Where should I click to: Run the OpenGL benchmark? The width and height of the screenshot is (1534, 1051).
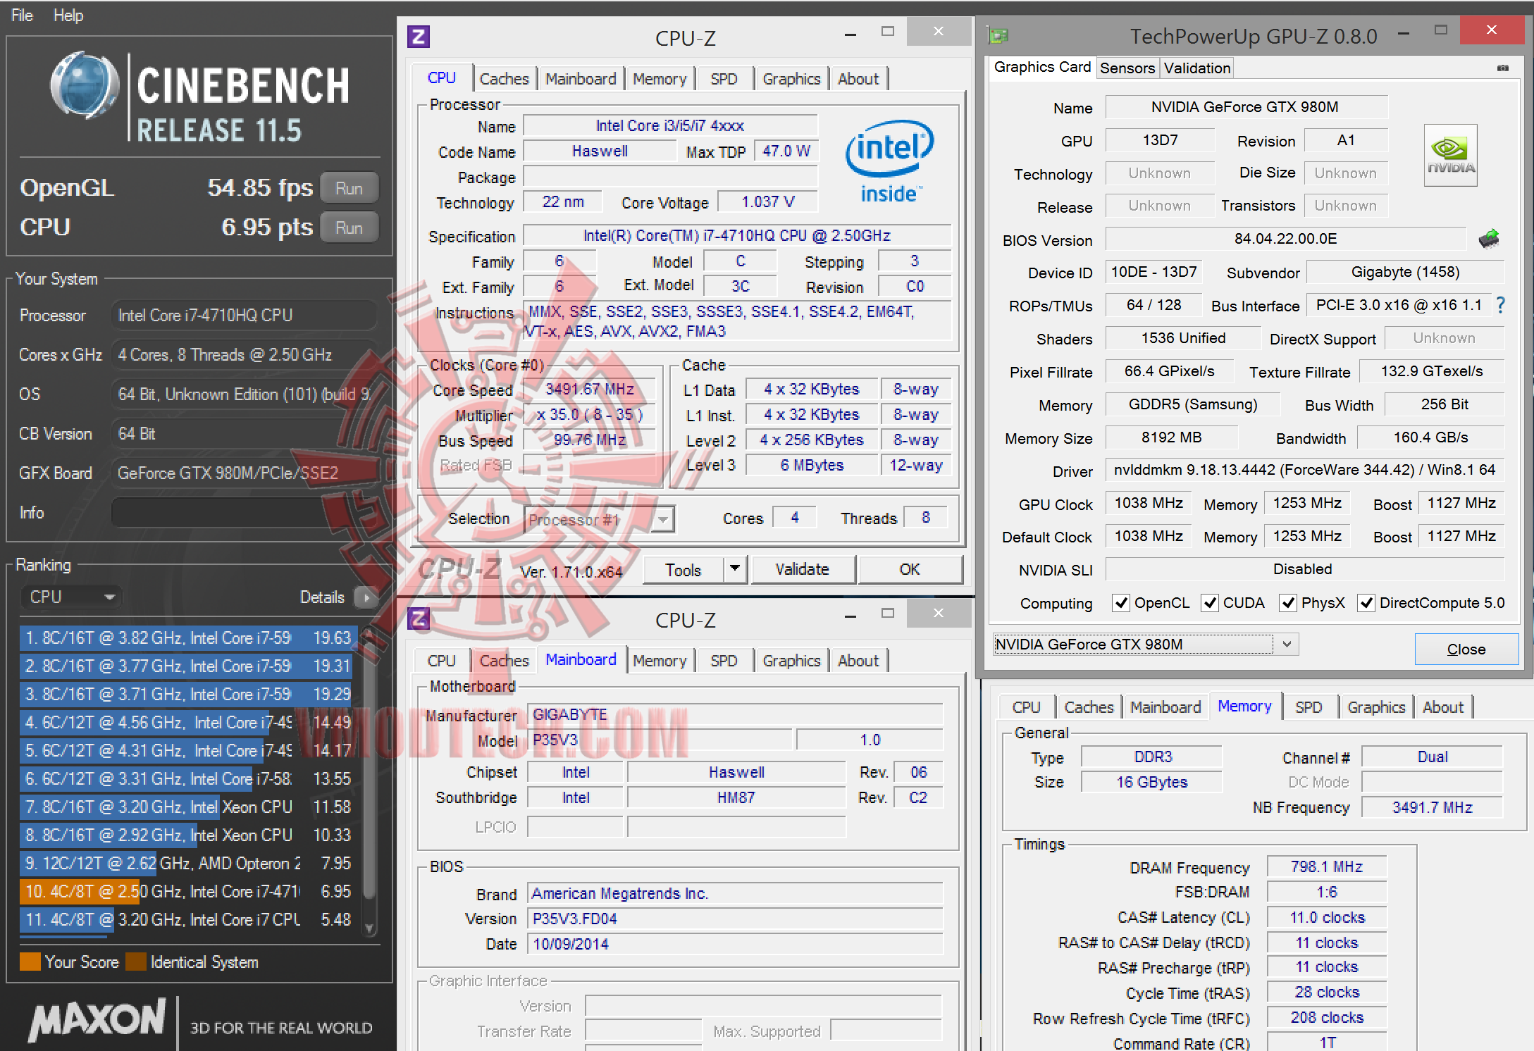click(349, 188)
